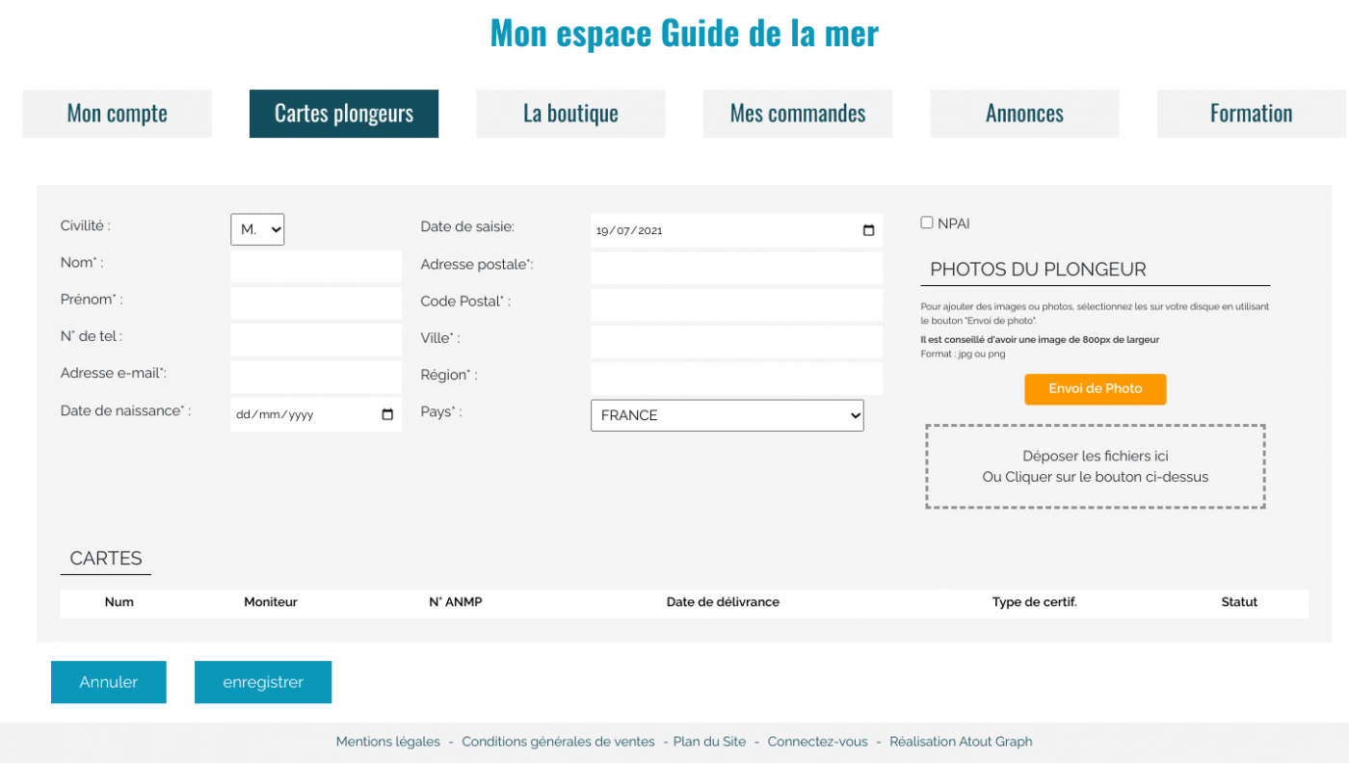Select the Annonces tab

point(1024,114)
